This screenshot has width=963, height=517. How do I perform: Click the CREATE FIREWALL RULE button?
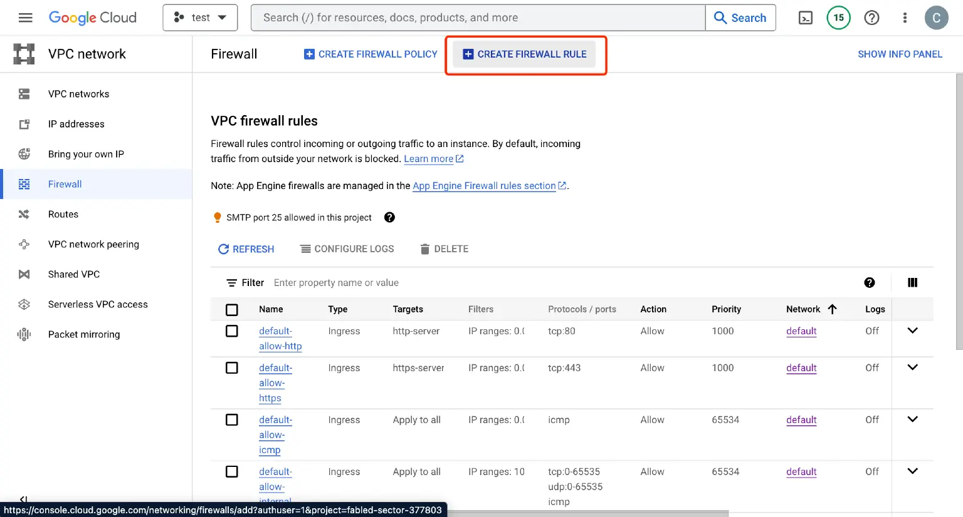pyautogui.click(x=524, y=54)
